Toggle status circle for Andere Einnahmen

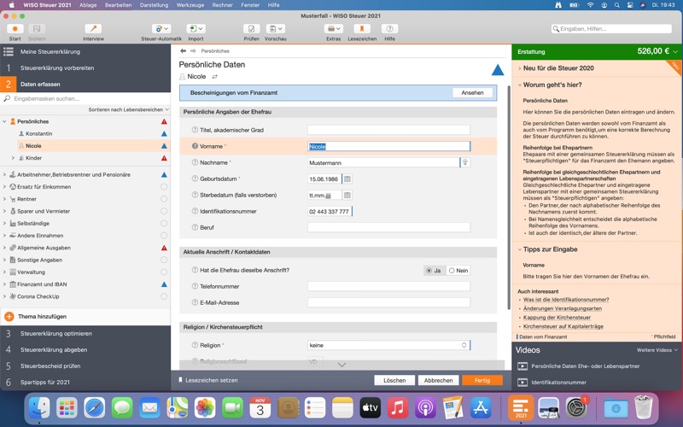164,236
